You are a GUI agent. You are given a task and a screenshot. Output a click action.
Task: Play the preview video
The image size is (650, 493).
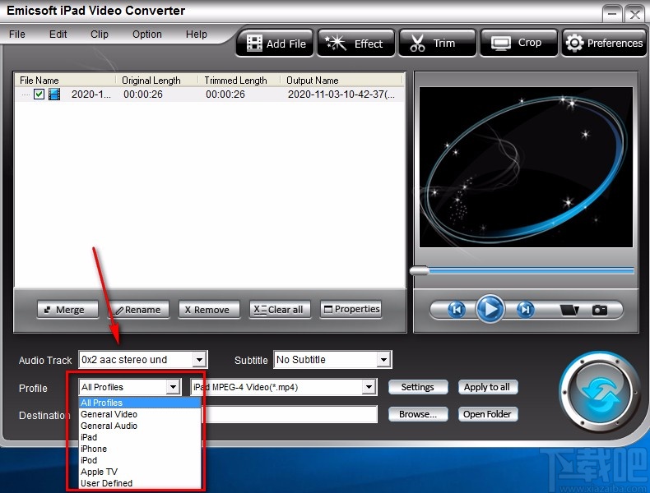click(x=490, y=309)
